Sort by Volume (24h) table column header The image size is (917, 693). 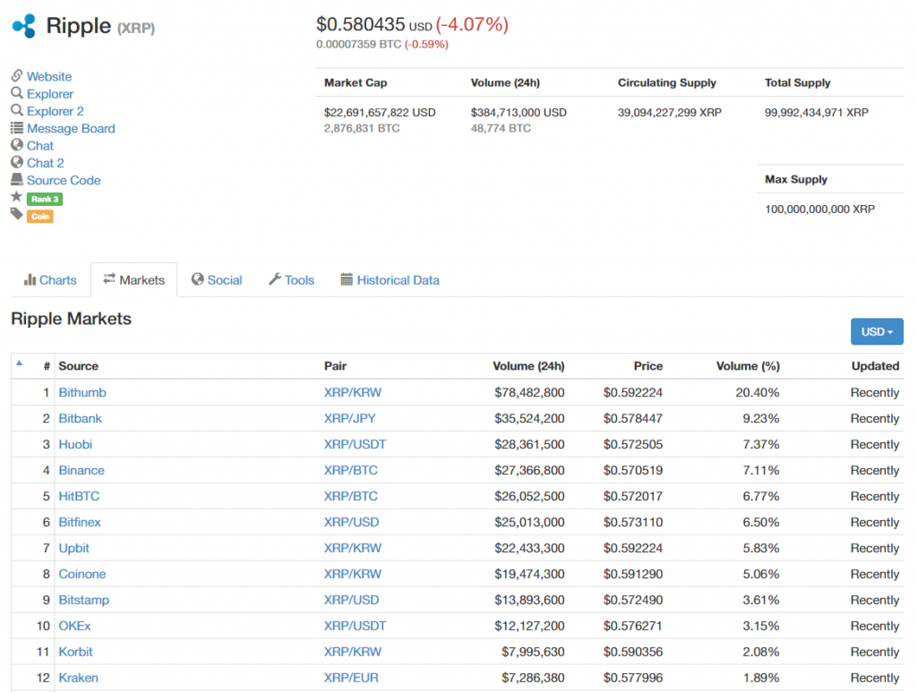528,366
